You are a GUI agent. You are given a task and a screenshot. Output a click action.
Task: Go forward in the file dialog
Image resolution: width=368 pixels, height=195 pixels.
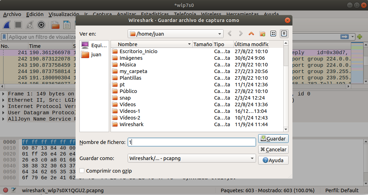coord(241,34)
